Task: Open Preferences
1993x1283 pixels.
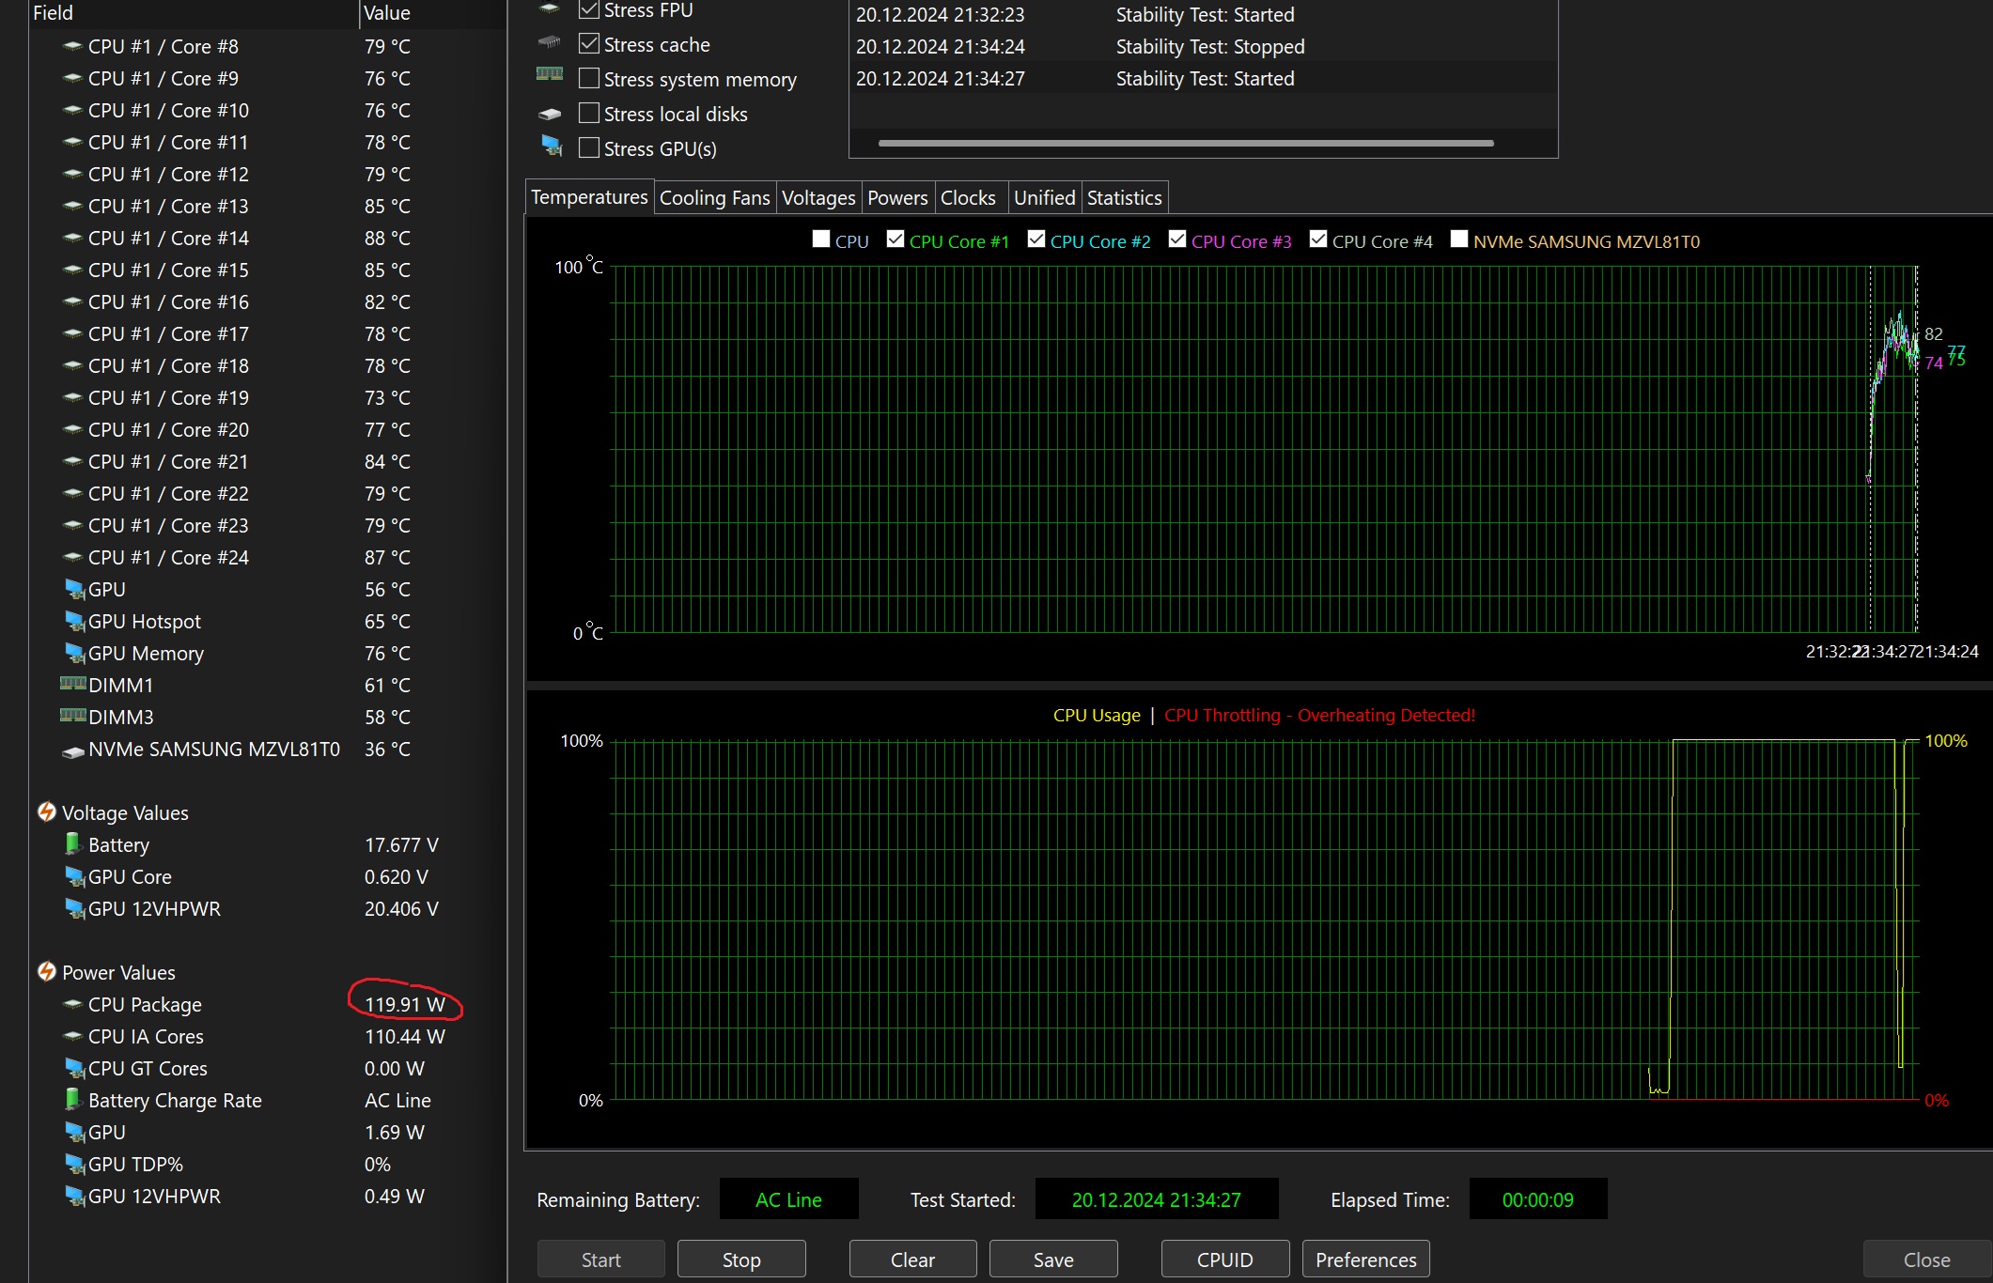Action: pyautogui.click(x=1365, y=1259)
